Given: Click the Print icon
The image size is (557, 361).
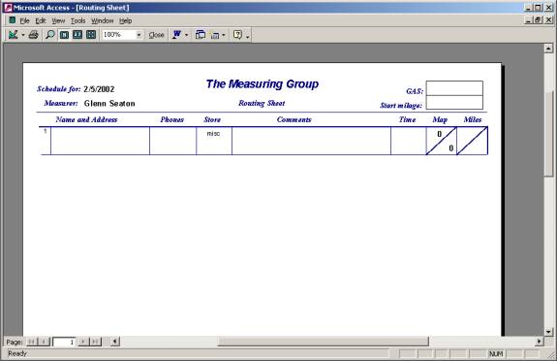Looking at the screenshot, I should tap(33, 35).
